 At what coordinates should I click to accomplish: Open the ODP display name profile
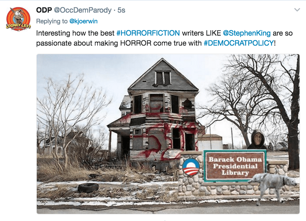44,10
